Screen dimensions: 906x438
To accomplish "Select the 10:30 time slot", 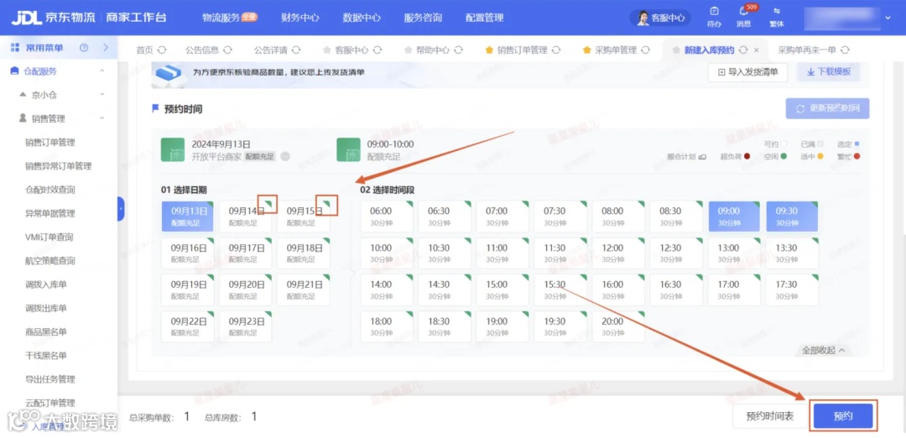I will 445,253.
